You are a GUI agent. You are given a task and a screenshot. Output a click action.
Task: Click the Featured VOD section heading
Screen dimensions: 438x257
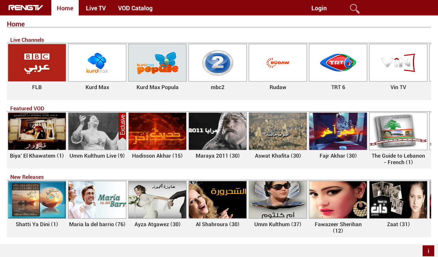[27, 108]
